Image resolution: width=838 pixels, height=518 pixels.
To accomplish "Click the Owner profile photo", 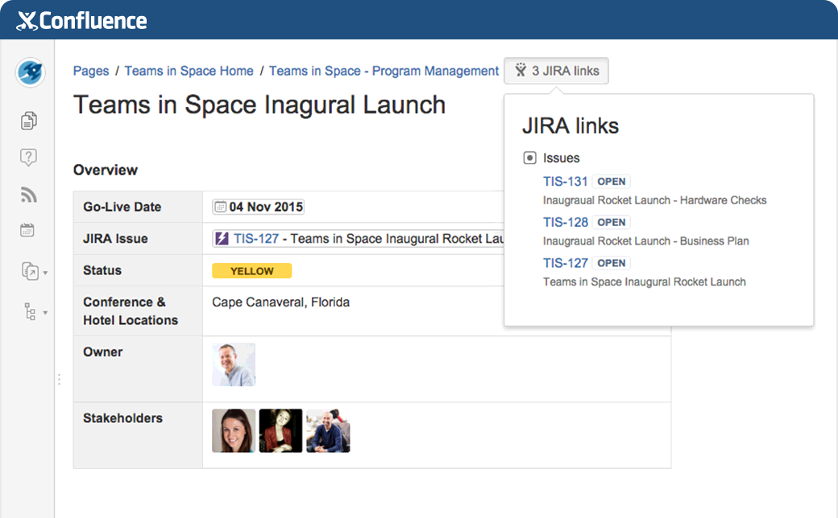I will tap(234, 364).
